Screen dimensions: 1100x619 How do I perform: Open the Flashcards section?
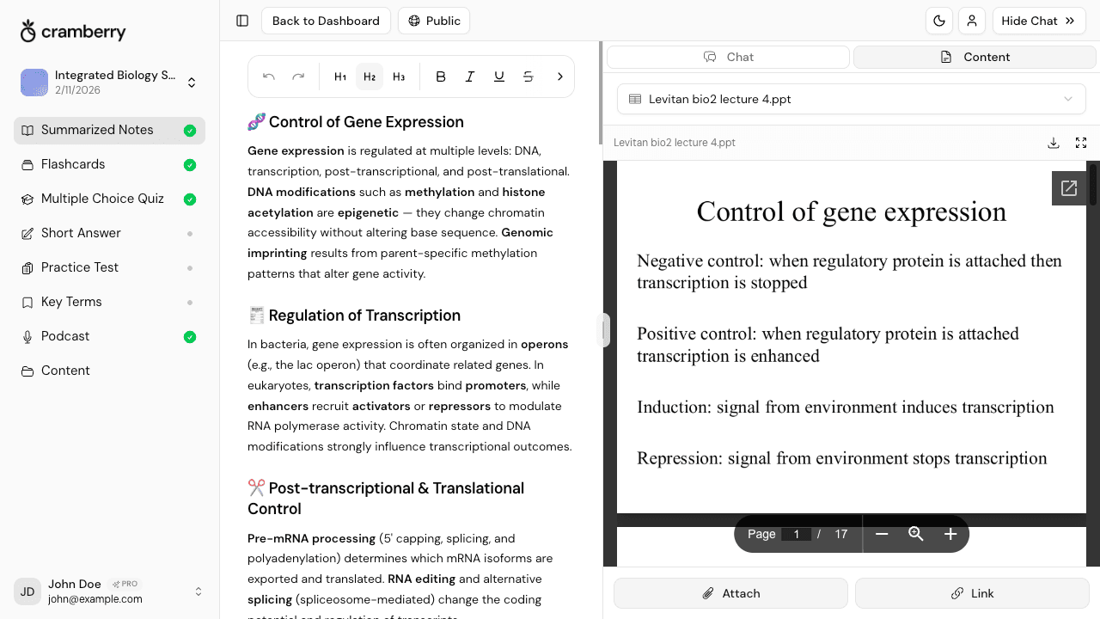point(73,164)
